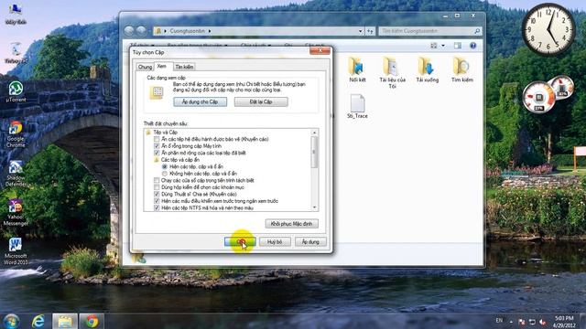Select the Xem tab
The width and height of the screenshot is (586, 329).
tap(162, 66)
